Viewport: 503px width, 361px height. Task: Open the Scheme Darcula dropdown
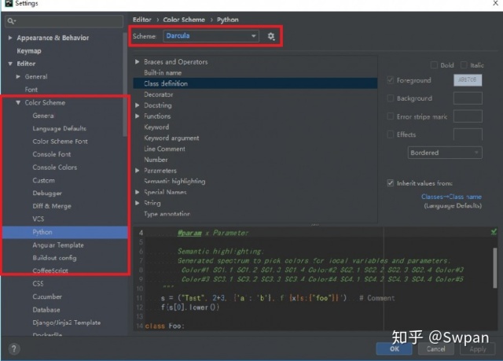click(211, 36)
